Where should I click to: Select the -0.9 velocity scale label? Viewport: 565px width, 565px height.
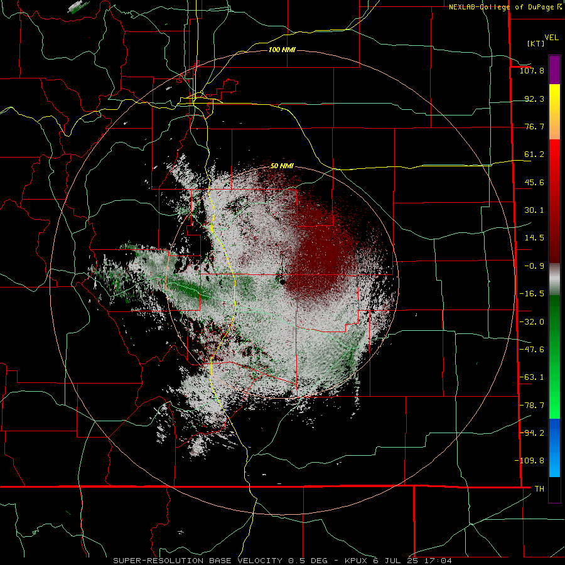click(534, 266)
